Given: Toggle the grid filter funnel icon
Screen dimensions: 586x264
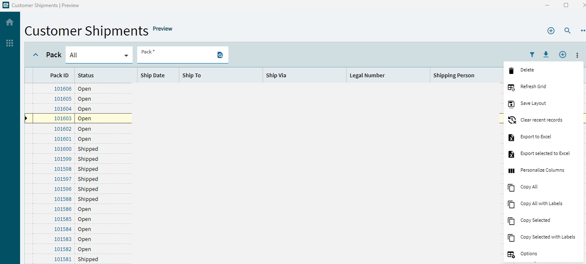Looking at the screenshot, I should click(532, 55).
